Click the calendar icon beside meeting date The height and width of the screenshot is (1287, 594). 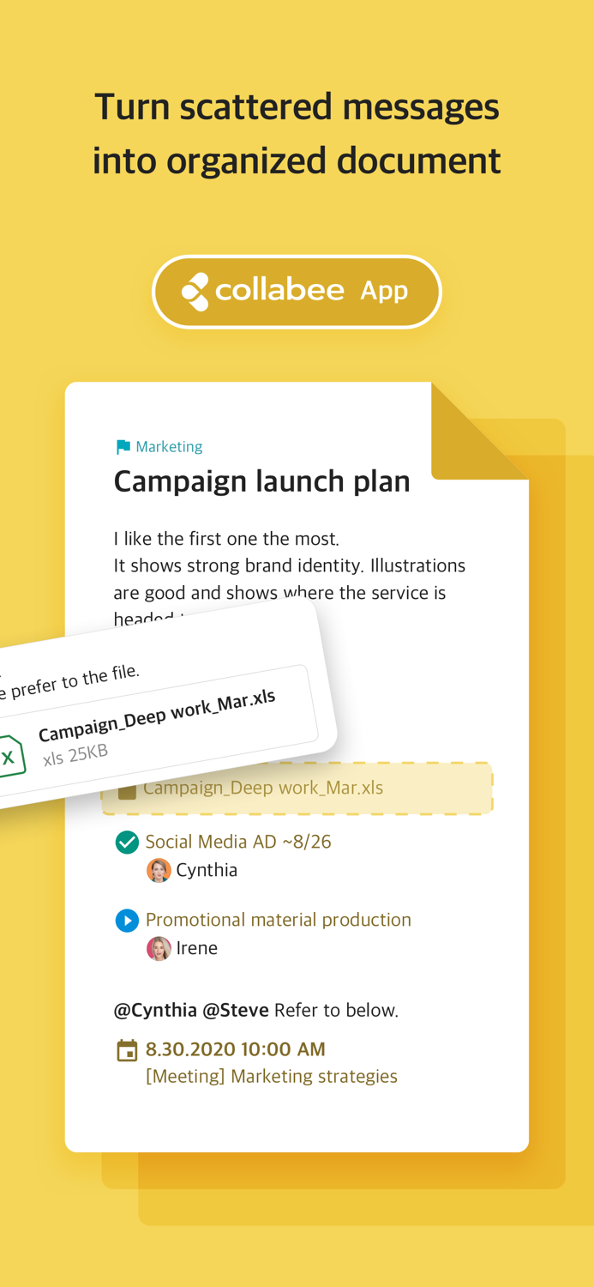127,1050
